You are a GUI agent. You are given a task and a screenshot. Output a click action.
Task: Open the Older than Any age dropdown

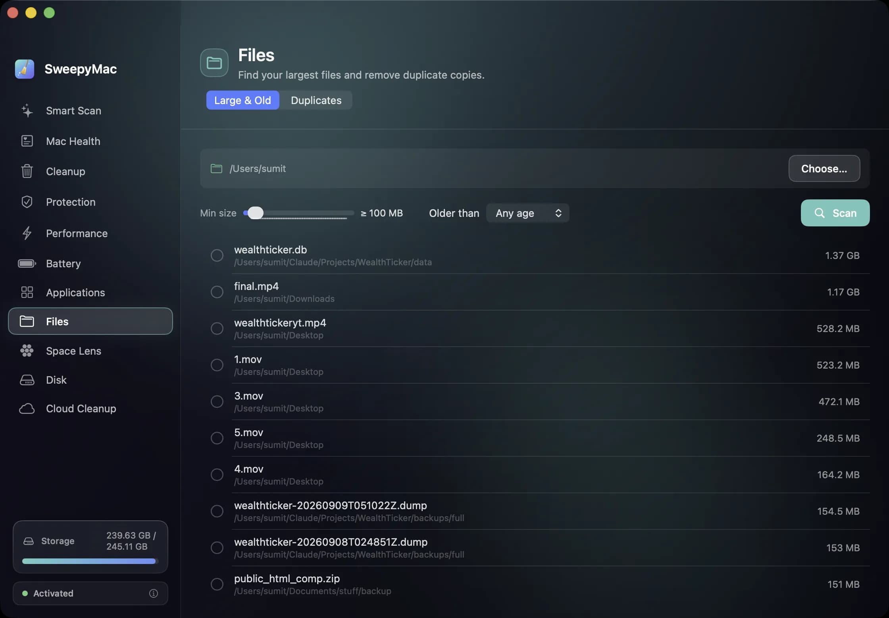(528, 213)
